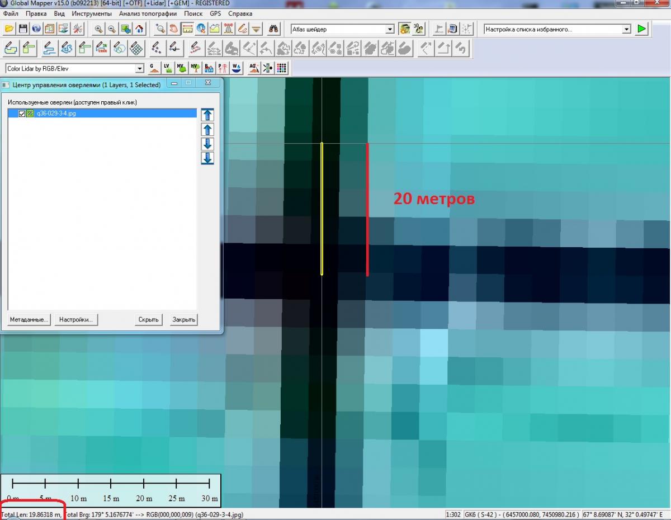Open the Search binoculars tool
The image size is (671, 520).
[x=273, y=29]
